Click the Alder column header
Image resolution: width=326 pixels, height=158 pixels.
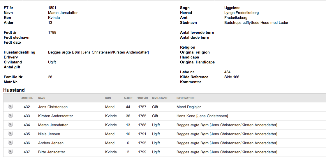pyautogui.click(x=128, y=98)
